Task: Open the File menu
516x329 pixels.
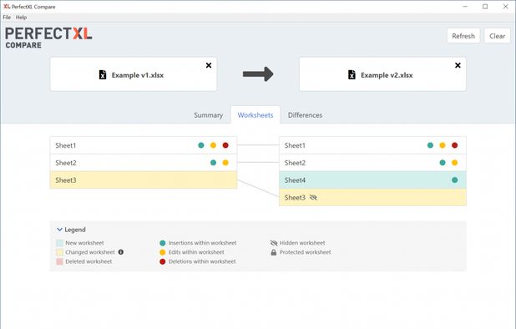Action: click(7, 17)
